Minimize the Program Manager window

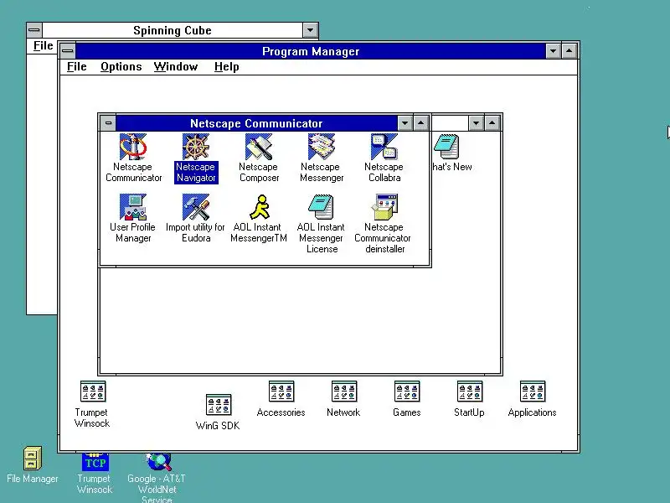(554, 51)
